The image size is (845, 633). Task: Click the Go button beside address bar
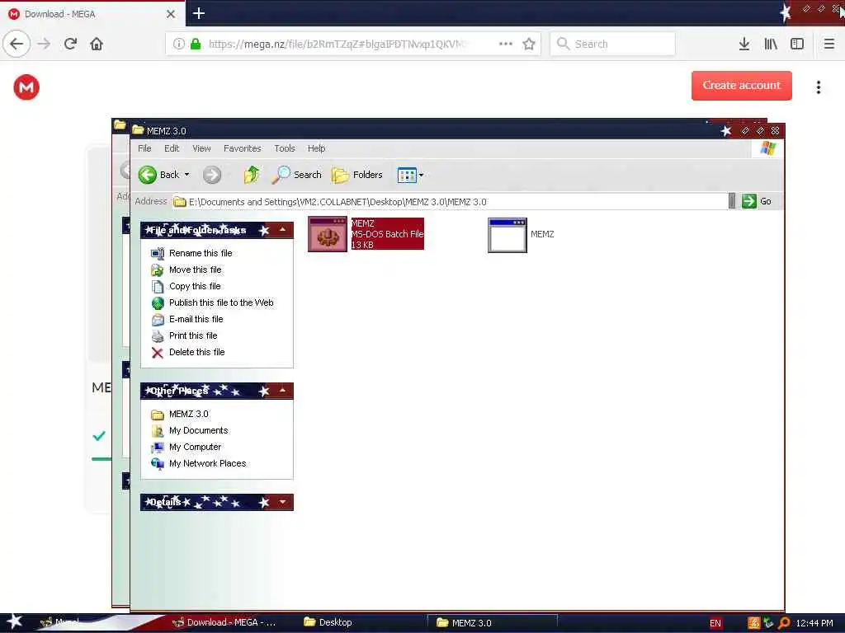(x=757, y=201)
